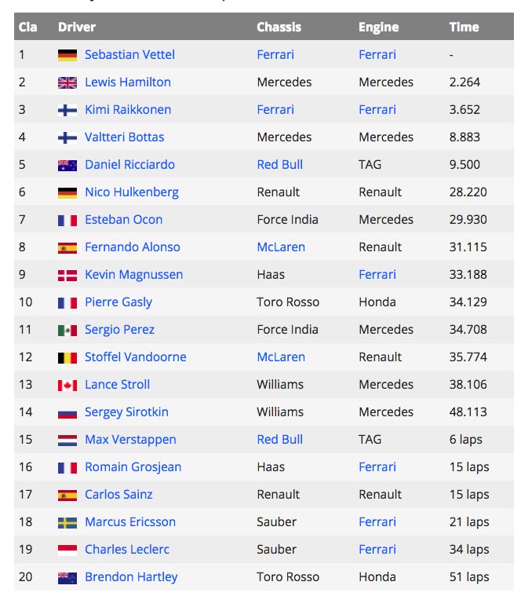Click the Australian flag beside Daniel Ricciardo

pyautogui.click(x=67, y=165)
